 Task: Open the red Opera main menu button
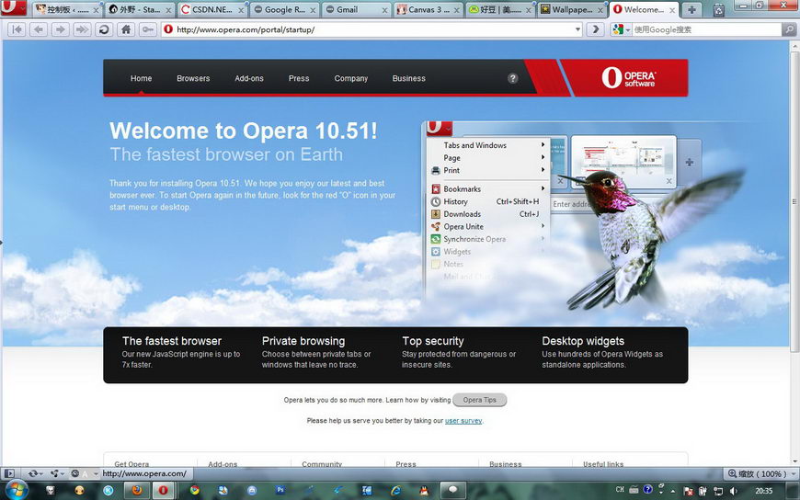point(14,7)
